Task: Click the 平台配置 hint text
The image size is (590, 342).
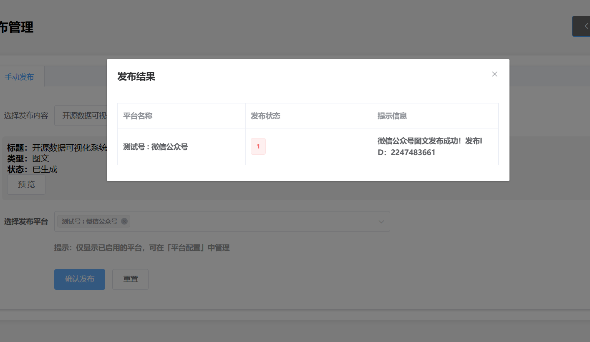Action: point(187,248)
